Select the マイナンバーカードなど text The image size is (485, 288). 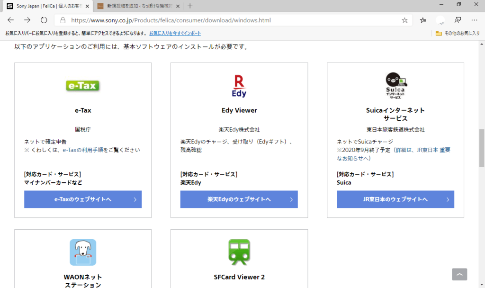[53, 183]
